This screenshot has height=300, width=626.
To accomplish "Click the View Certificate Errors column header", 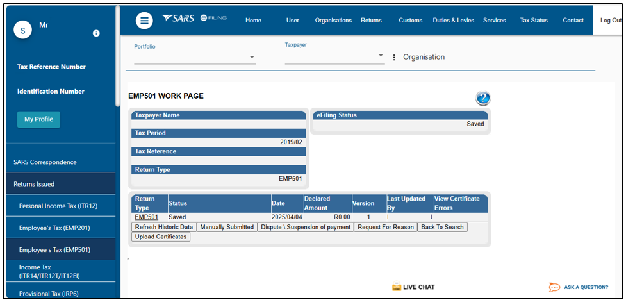I will pyautogui.click(x=460, y=203).
